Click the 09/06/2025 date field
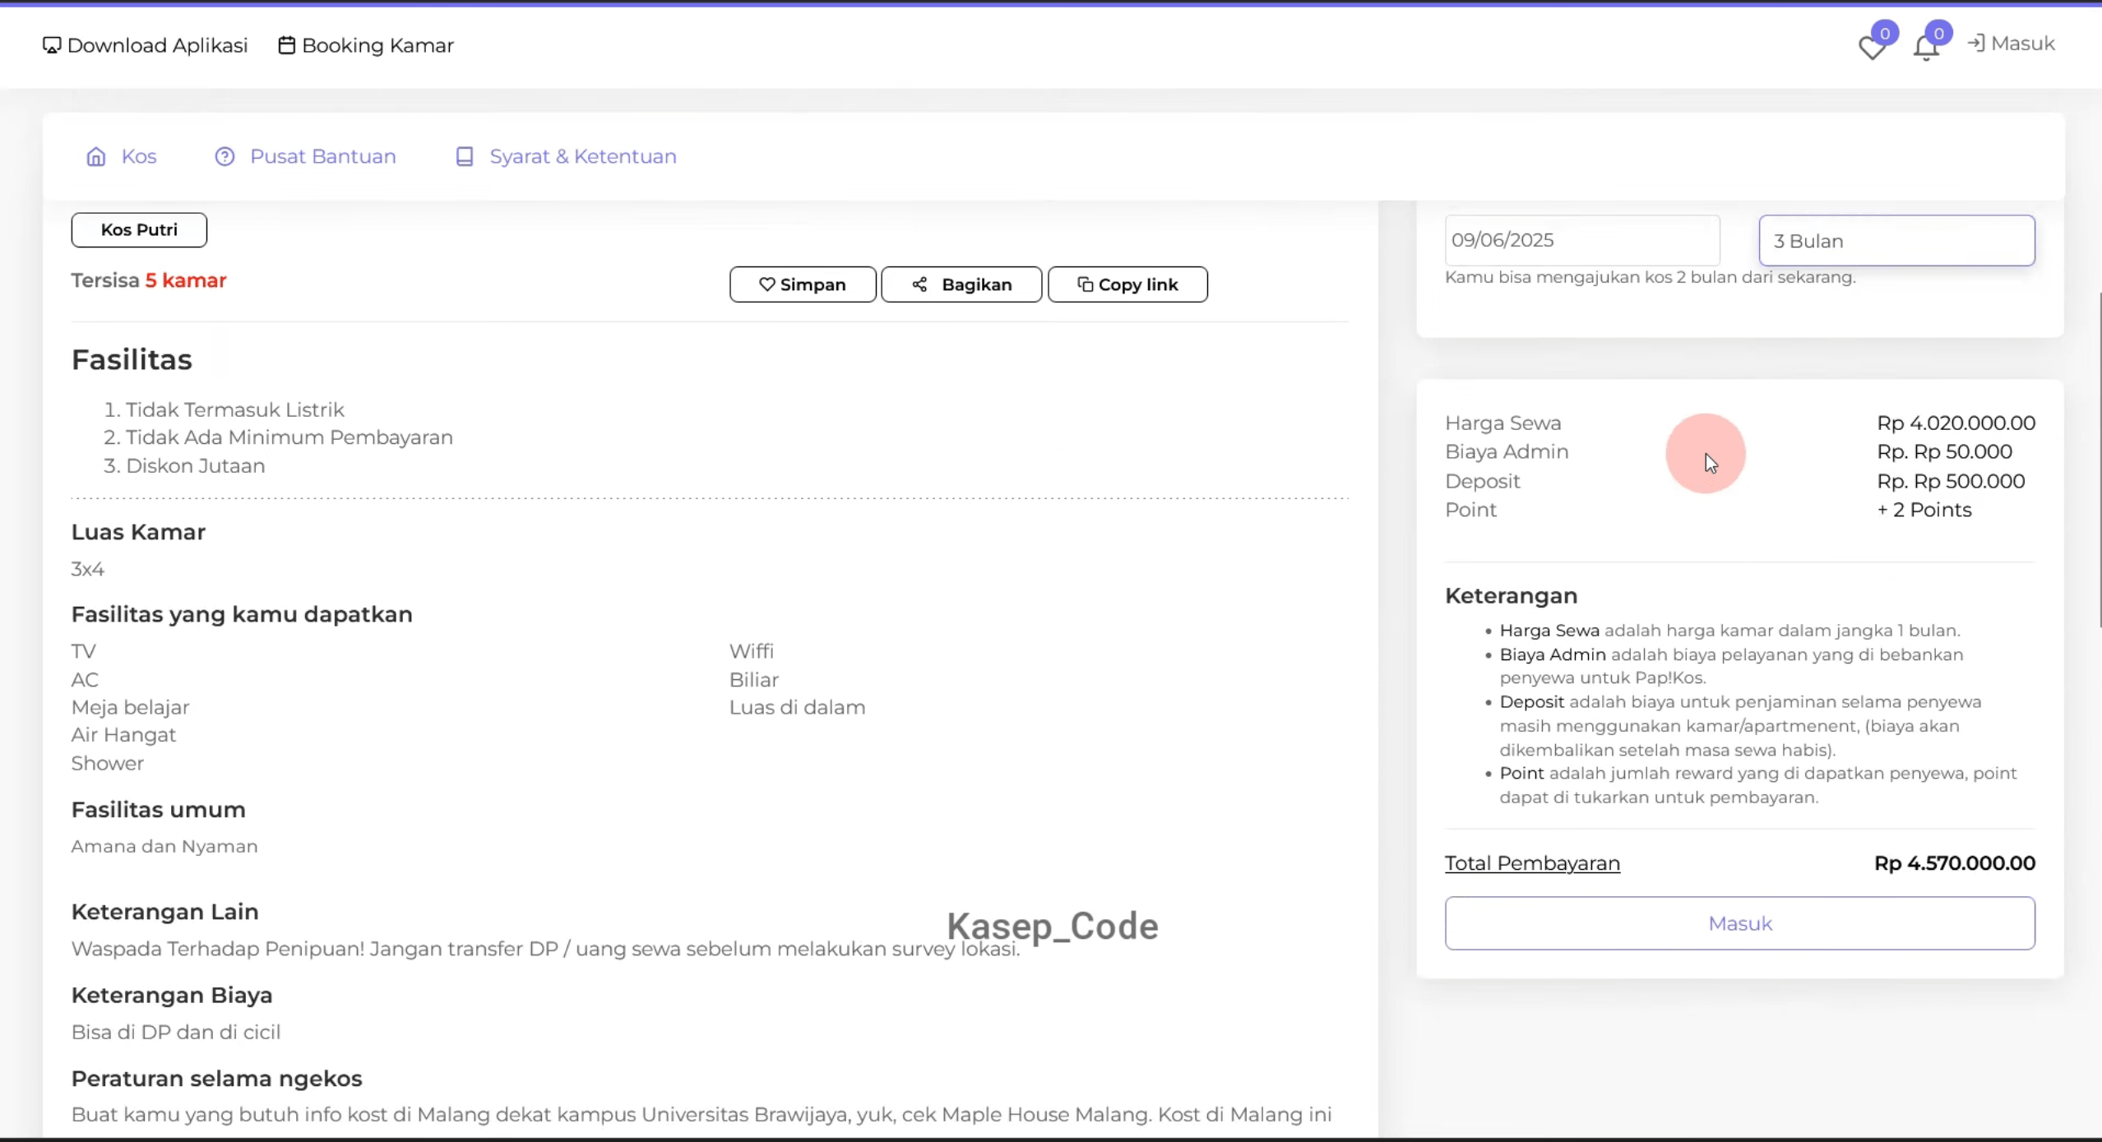The height and width of the screenshot is (1142, 2102). (1582, 240)
